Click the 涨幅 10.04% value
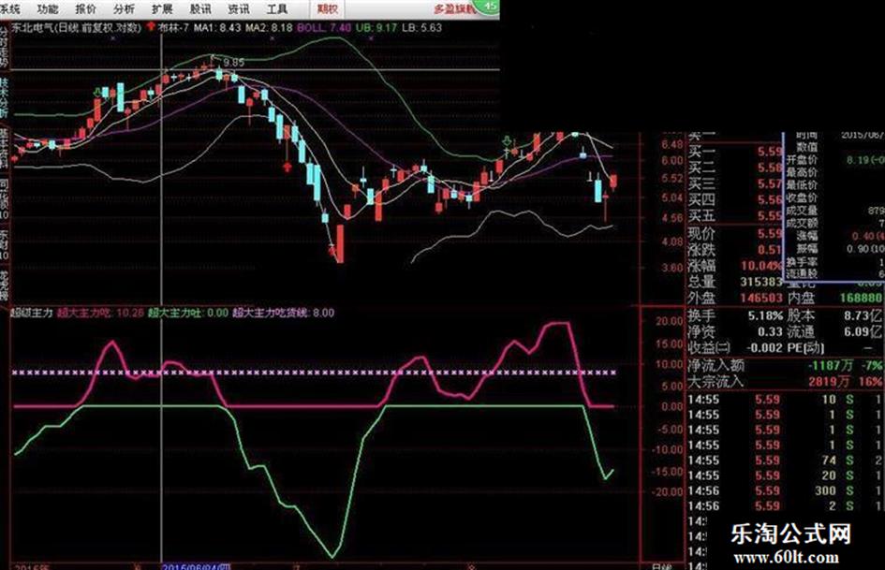885x570 pixels. point(760,265)
